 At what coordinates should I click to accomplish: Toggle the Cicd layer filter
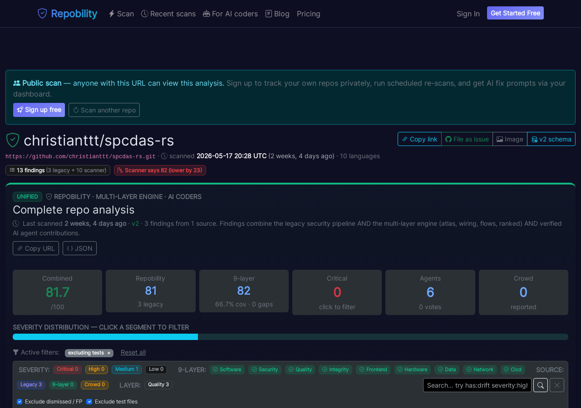513,369
